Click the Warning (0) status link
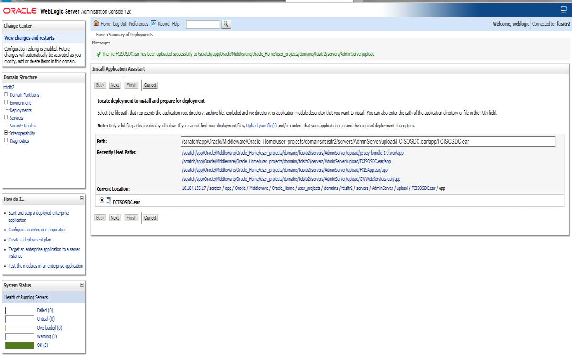Image resolution: width=572 pixels, height=356 pixels. [x=47, y=337]
